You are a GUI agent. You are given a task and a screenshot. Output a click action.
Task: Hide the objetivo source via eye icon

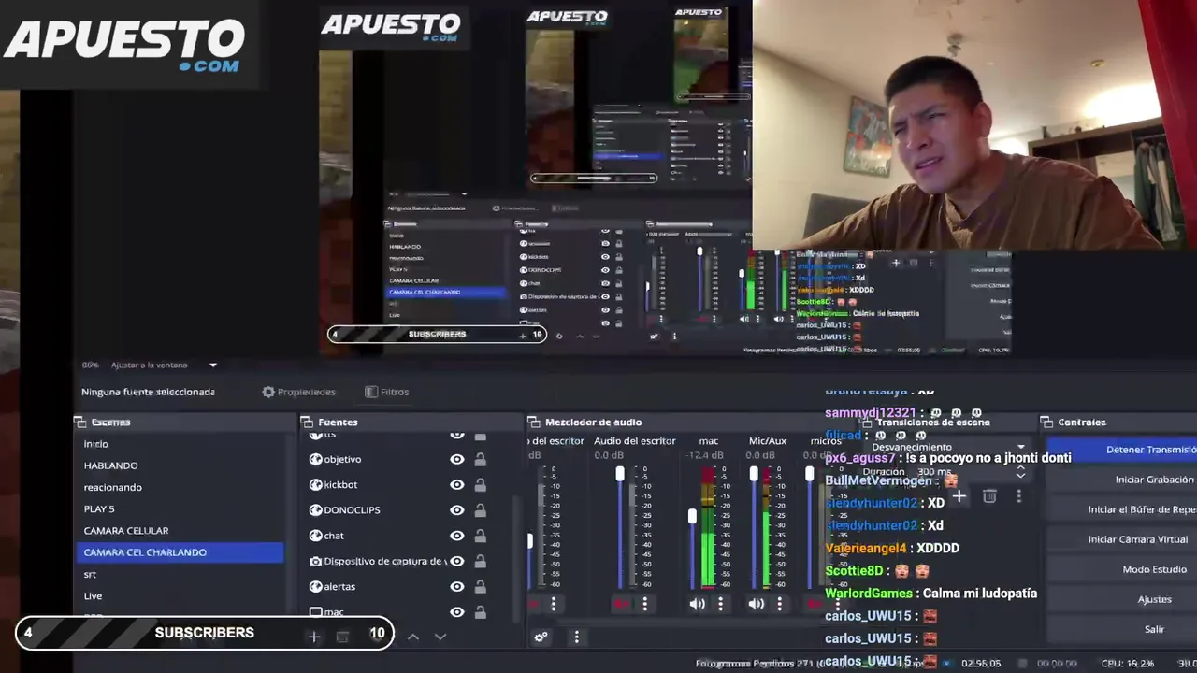[x=457, y=459]
